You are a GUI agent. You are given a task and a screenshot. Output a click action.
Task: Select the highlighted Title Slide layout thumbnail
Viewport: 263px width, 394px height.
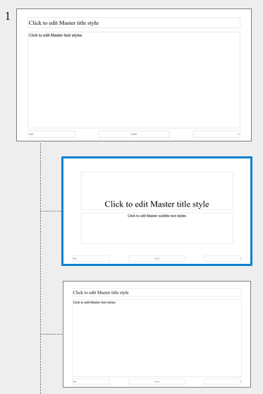157,211
